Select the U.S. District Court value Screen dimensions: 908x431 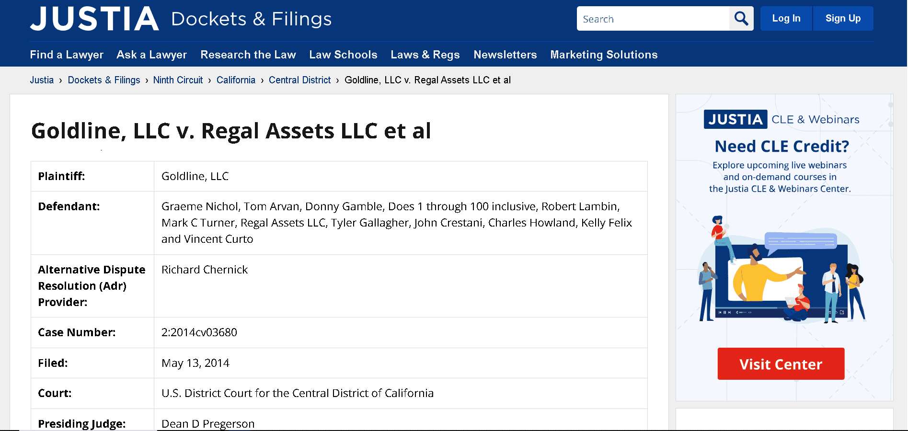click(x=298, y=393)
